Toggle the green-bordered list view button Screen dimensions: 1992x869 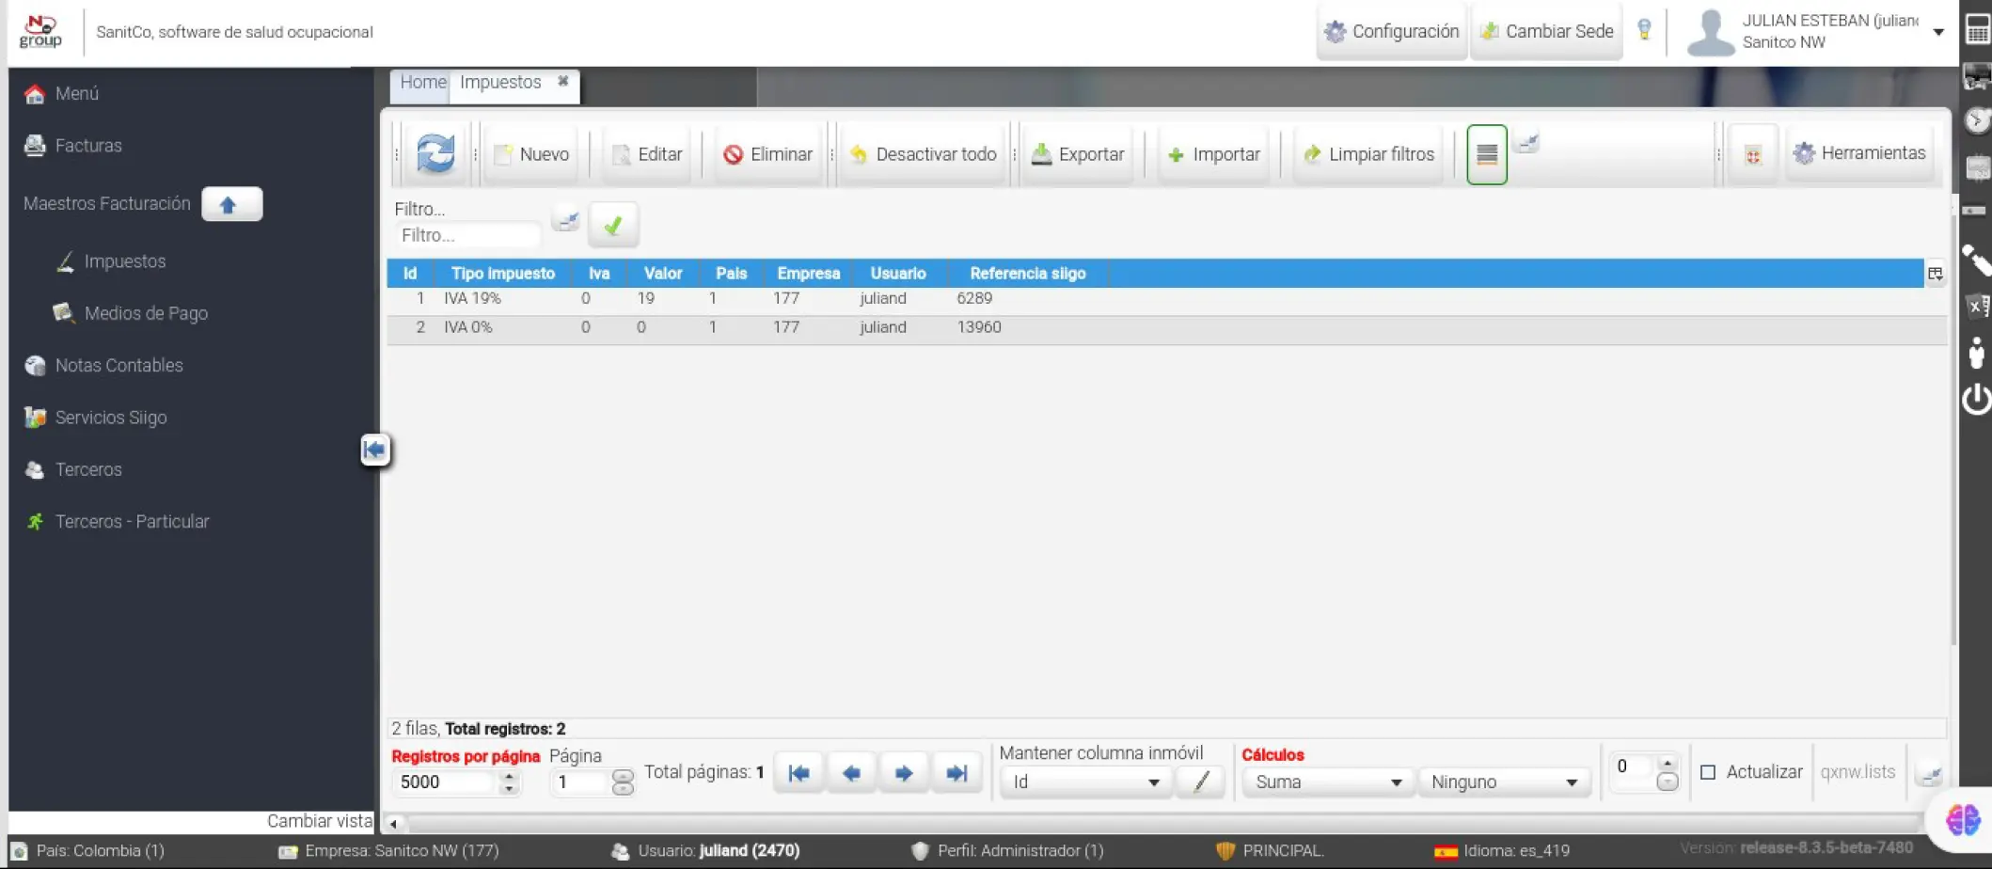tap(1486, 154)
